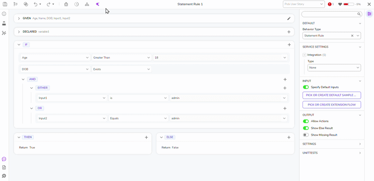Screen dimensions: 374x181
Task: Click the debug bug icon
Action: 66,4
